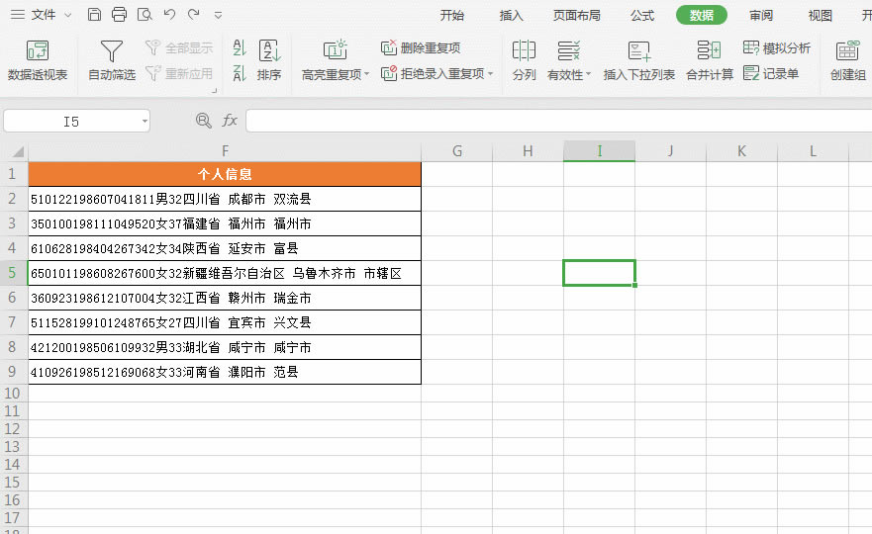Click 拒绝录入重复项
The image size is (872, 534).
point(434,73)
